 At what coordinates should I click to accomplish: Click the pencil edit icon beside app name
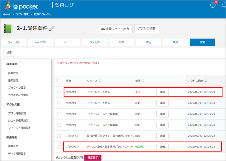click(52, 29)
